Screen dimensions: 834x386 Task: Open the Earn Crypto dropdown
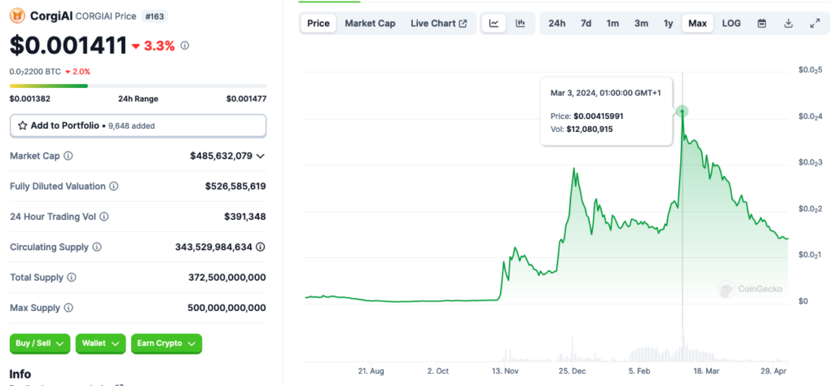tap(166, 344)
